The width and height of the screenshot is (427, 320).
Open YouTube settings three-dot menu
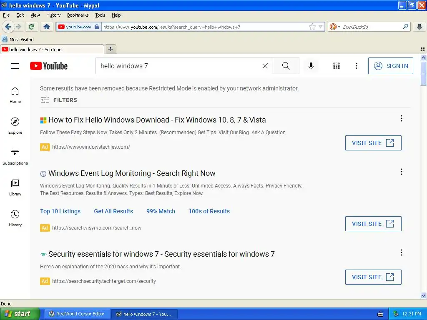[x=356, y=66]
